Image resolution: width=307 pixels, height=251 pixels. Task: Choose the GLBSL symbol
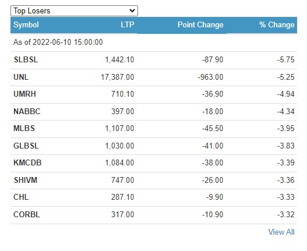tap(26, 146)
